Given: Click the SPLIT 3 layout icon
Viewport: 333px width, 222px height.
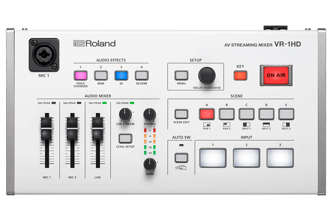Looking at the screenshot, I should 286,125.
